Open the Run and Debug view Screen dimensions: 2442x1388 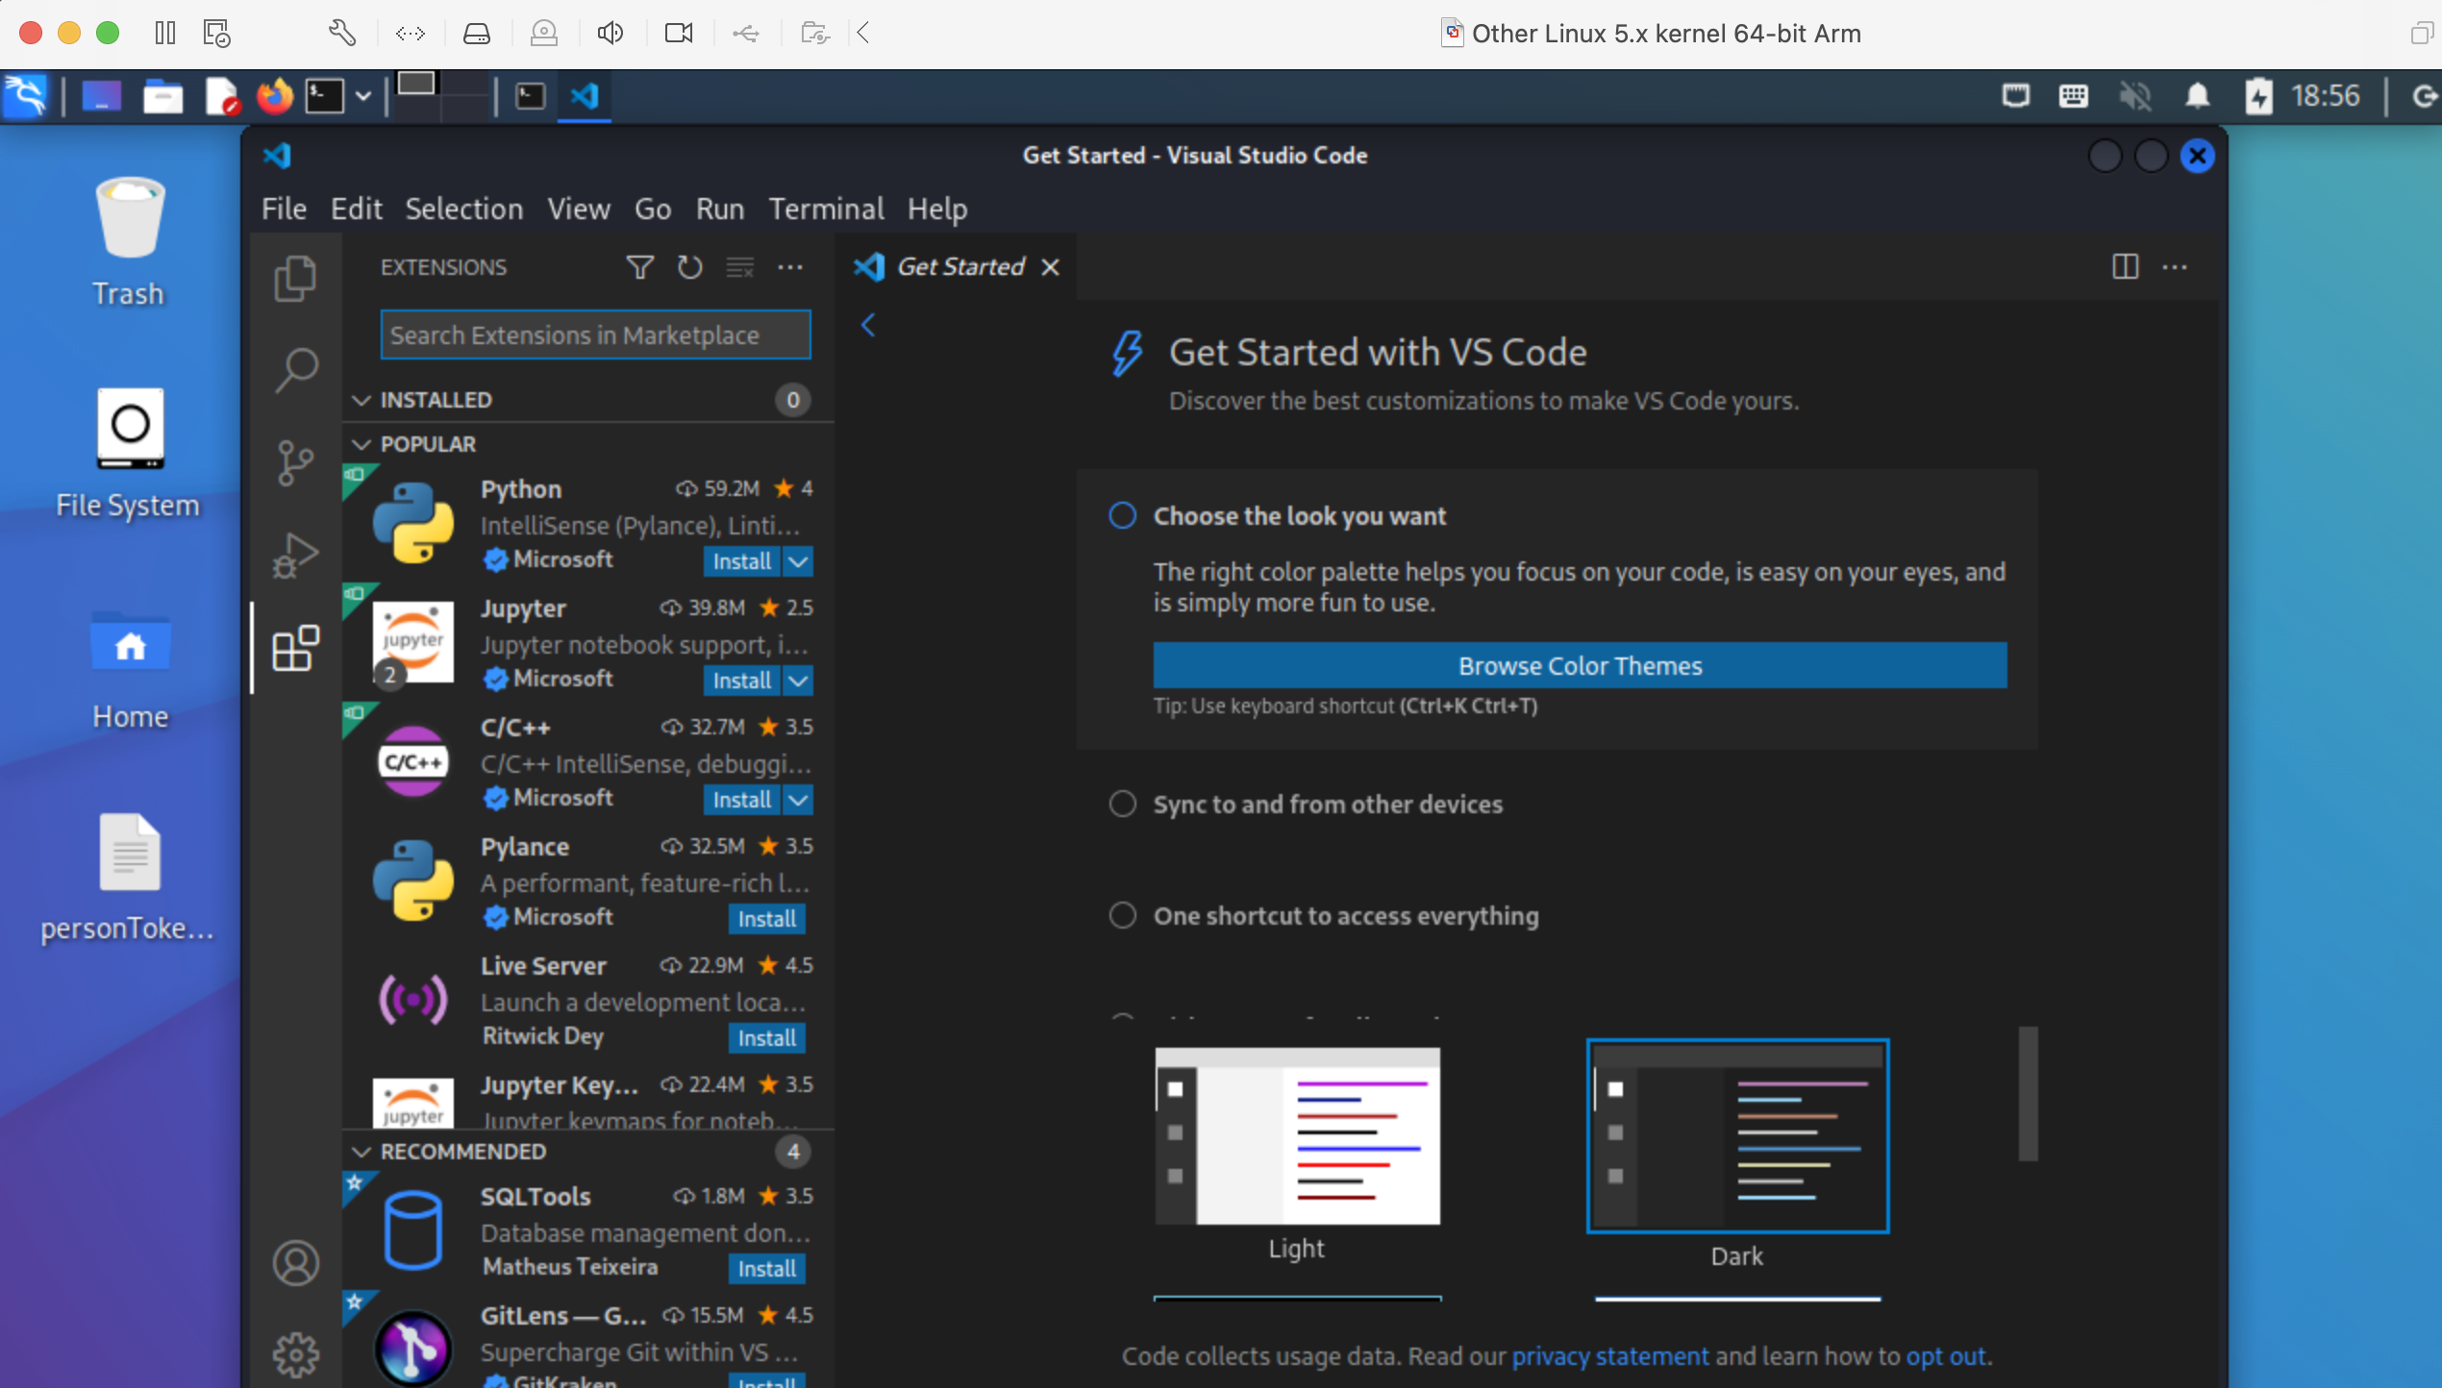(x=295, y=556)
